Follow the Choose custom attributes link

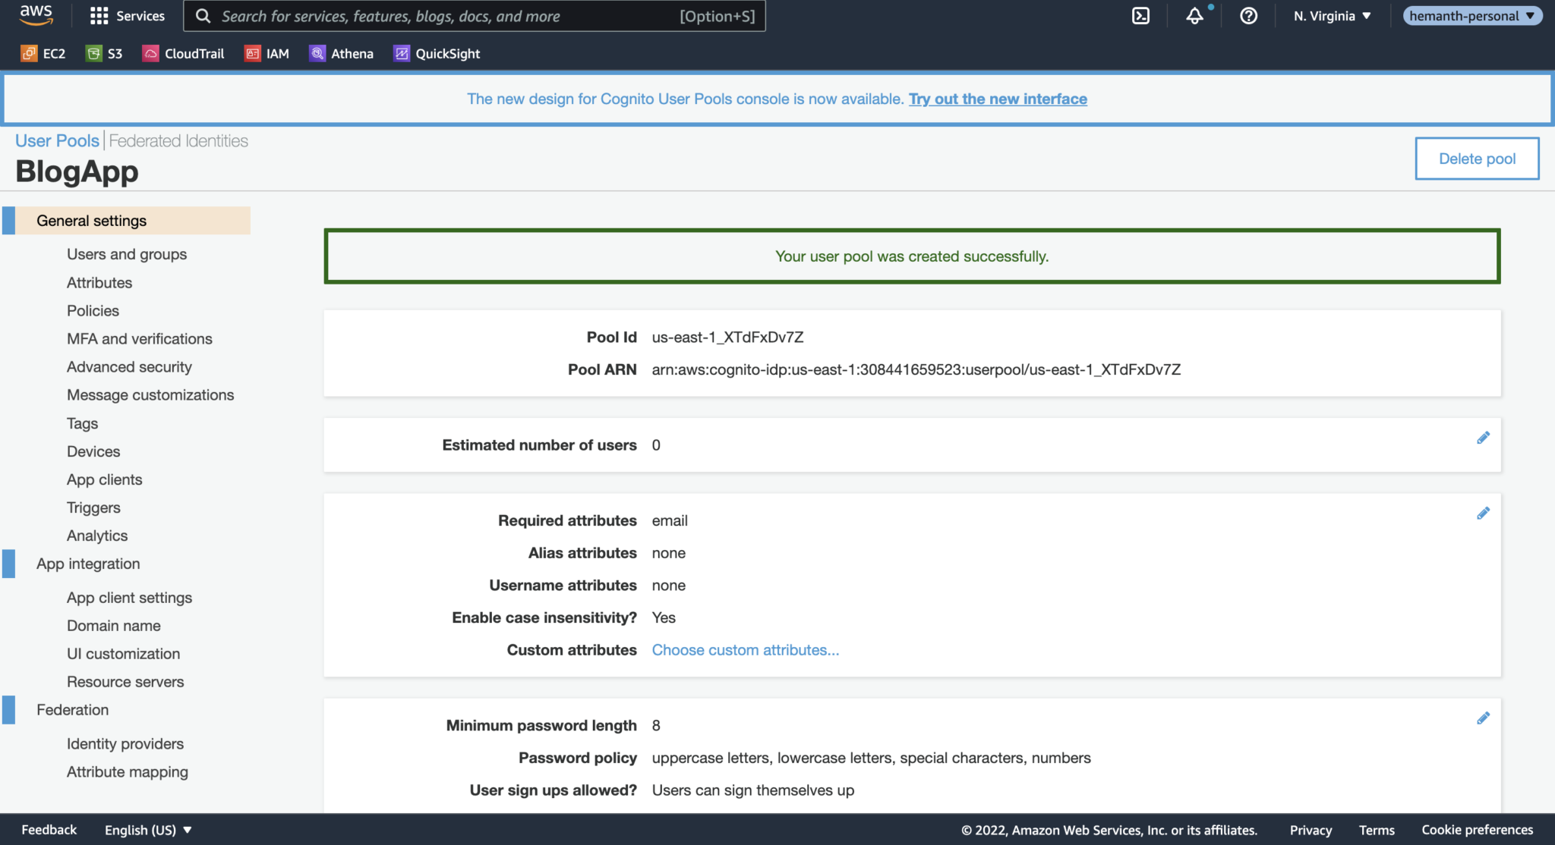tap(745, 649)
